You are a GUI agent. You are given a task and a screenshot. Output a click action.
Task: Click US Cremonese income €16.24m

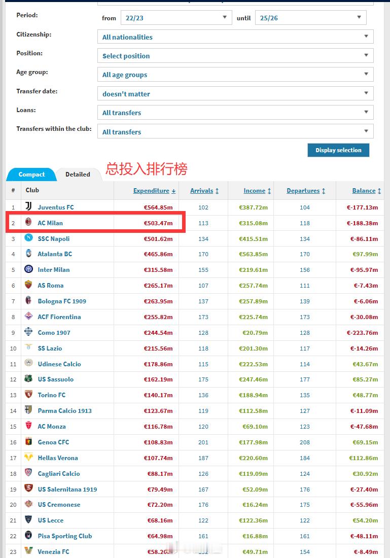255,505
